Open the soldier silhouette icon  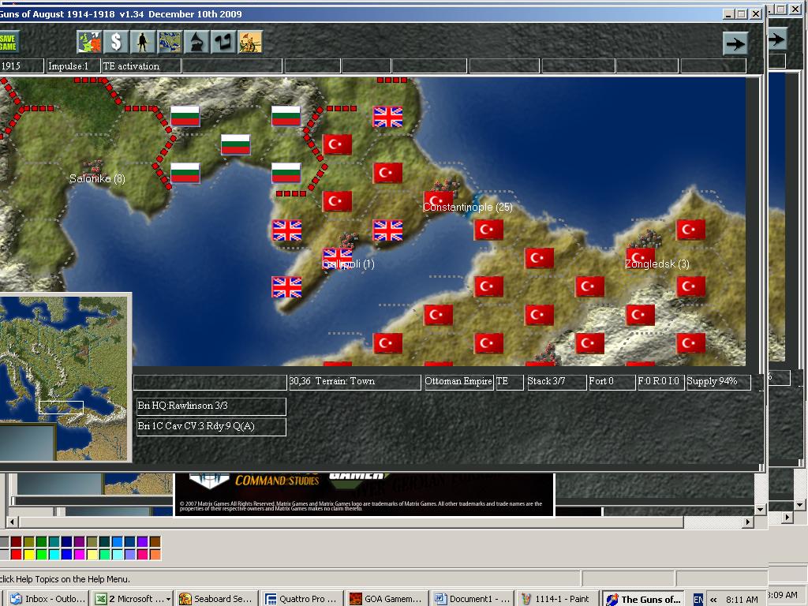[143, 43]
